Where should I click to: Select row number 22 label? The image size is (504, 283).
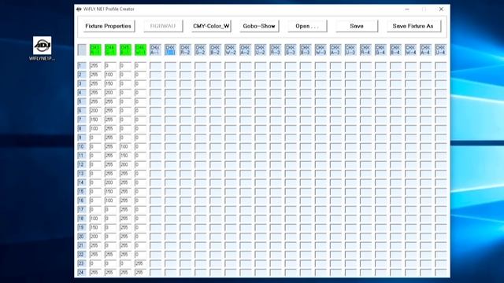[82, 255]
